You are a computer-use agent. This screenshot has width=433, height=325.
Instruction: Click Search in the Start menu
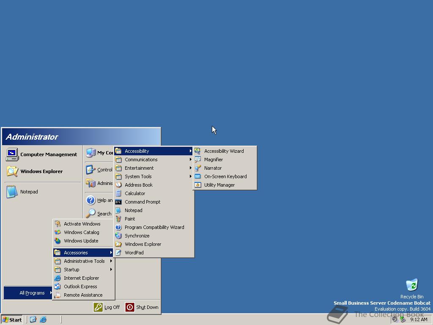99,214
